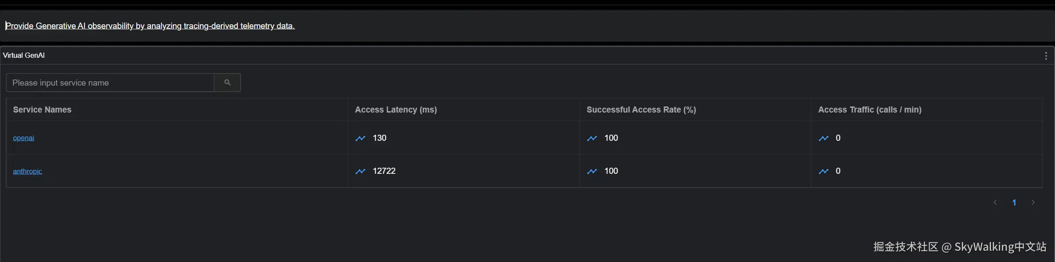Click the Access Traffic column header
Screen dimensions: 1055x262
870,109
